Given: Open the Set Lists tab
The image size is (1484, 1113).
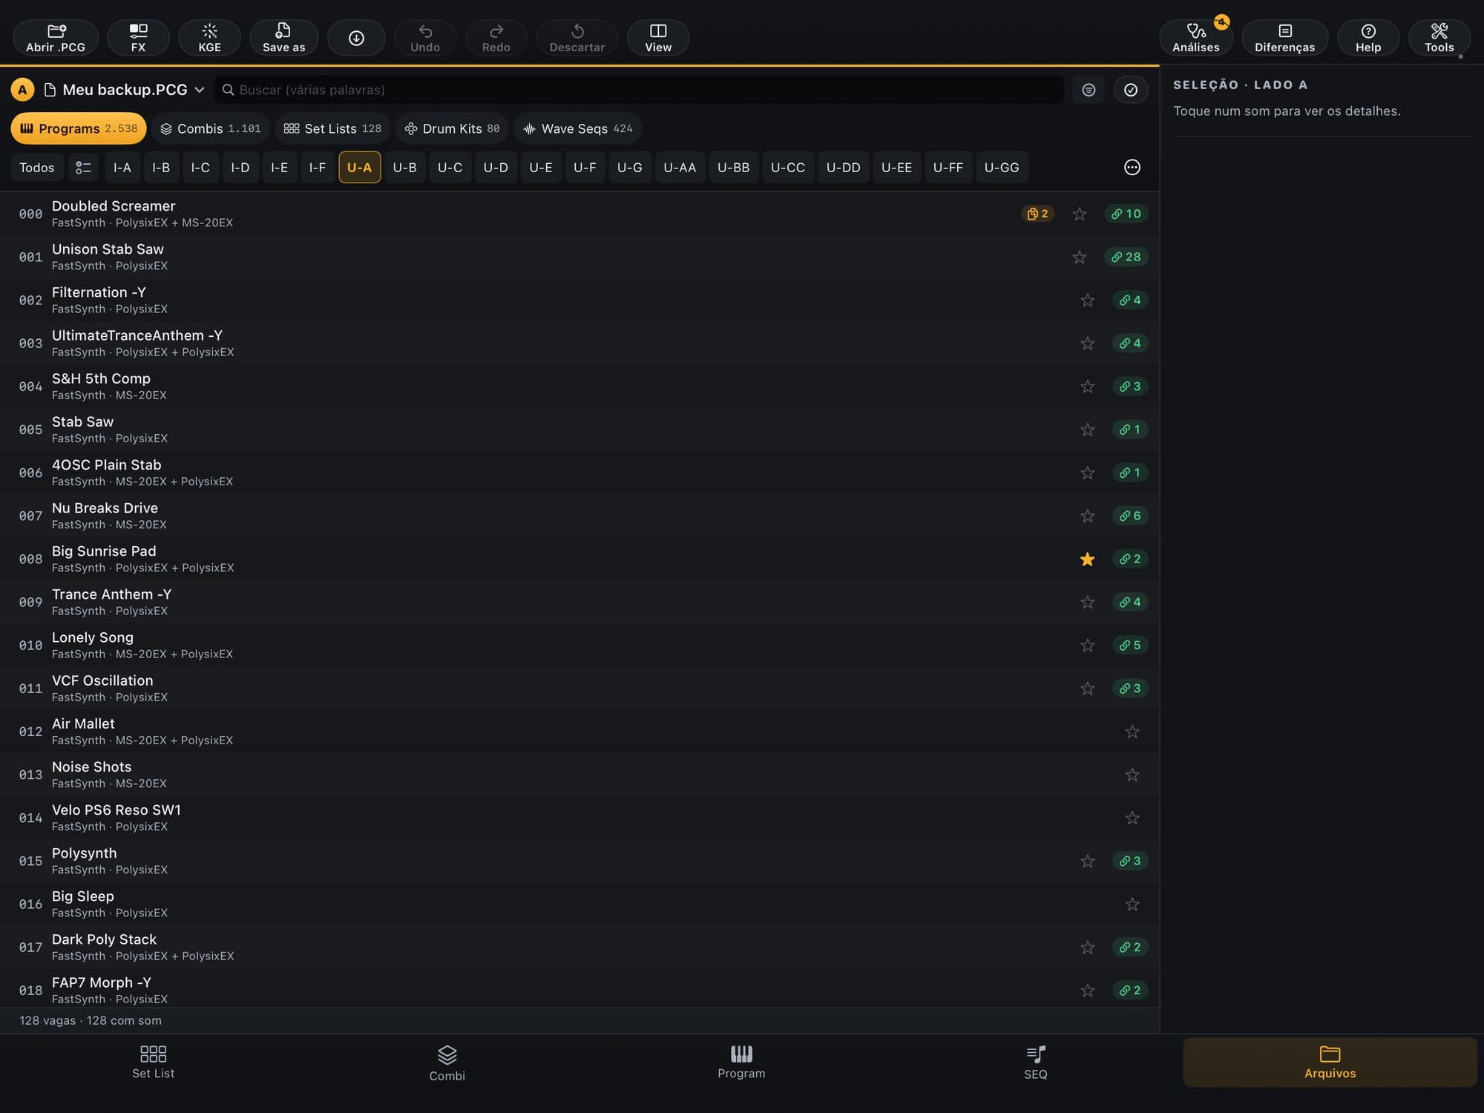Looking at the screenshot, I should (332, 128).
